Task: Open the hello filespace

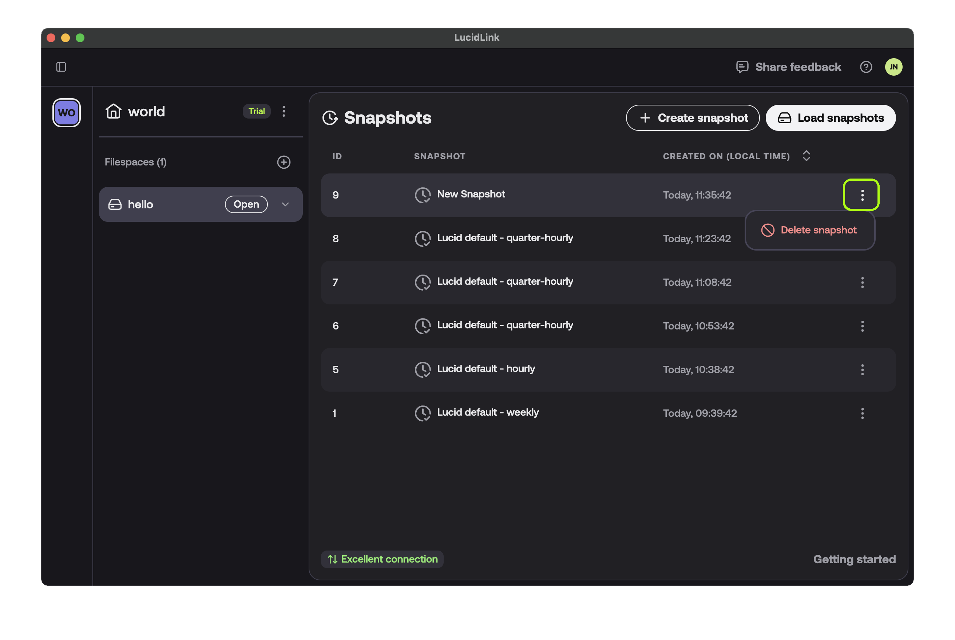Action: pos(246,204)
